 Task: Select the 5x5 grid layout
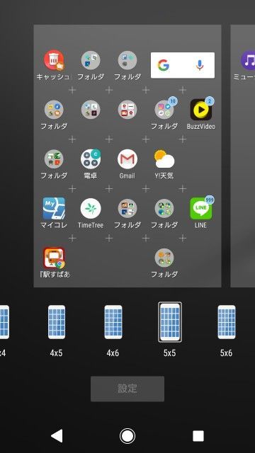(170, 322)
